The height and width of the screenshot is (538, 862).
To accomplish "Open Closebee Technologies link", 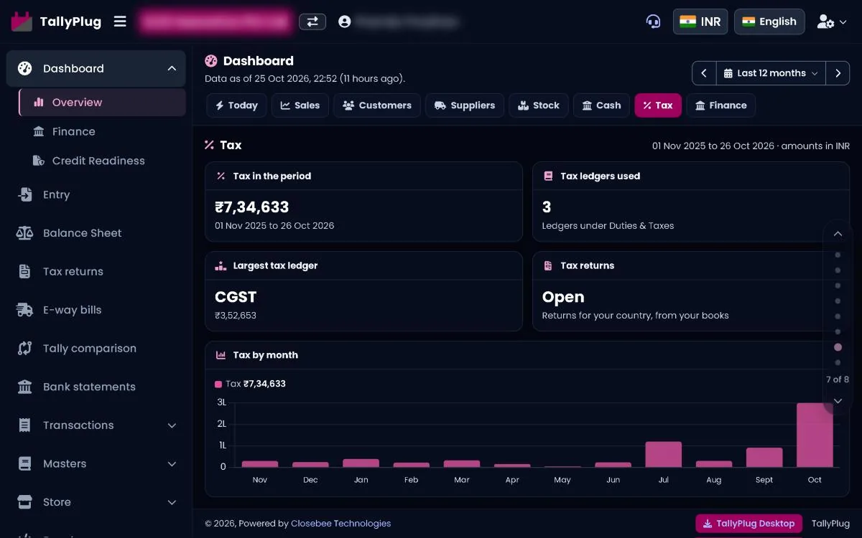I will point(341,524).
